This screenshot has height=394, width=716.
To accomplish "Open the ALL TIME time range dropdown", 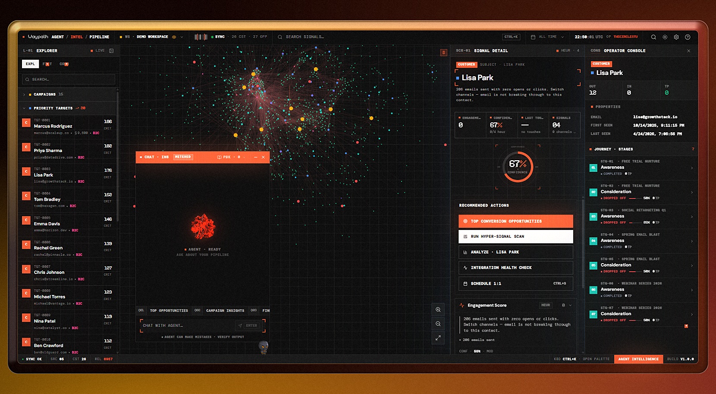I will click(547, 37).
